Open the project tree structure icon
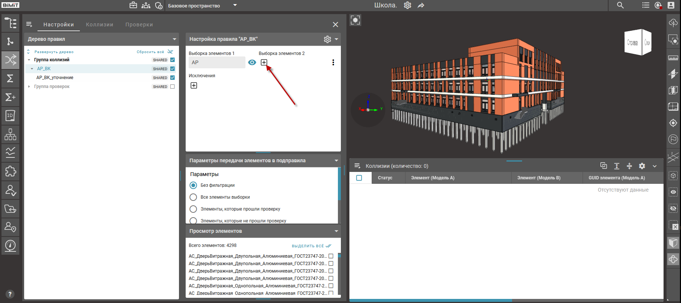The image size is (681, 303). coord(10,23)
